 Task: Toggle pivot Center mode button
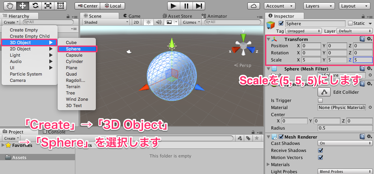[87, 6]
